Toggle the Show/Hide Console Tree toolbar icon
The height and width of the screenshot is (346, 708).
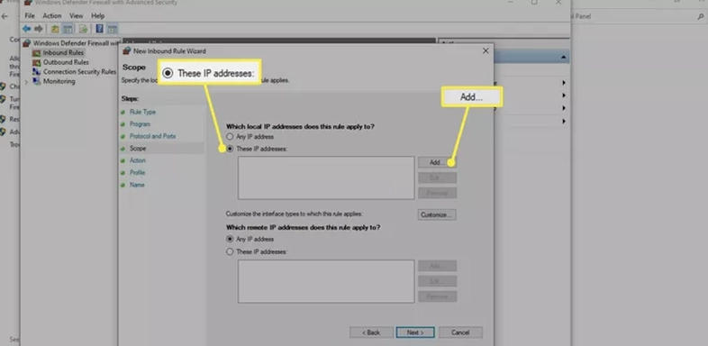coord(68,29)
